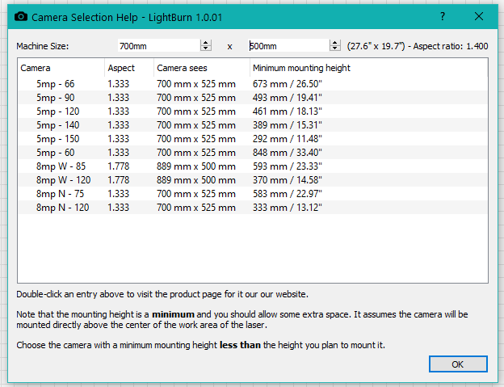This screenshot has height=387, width=504.
Task: Click the 593 mm / 23.33" height value
Action: [x=287, y=166]
